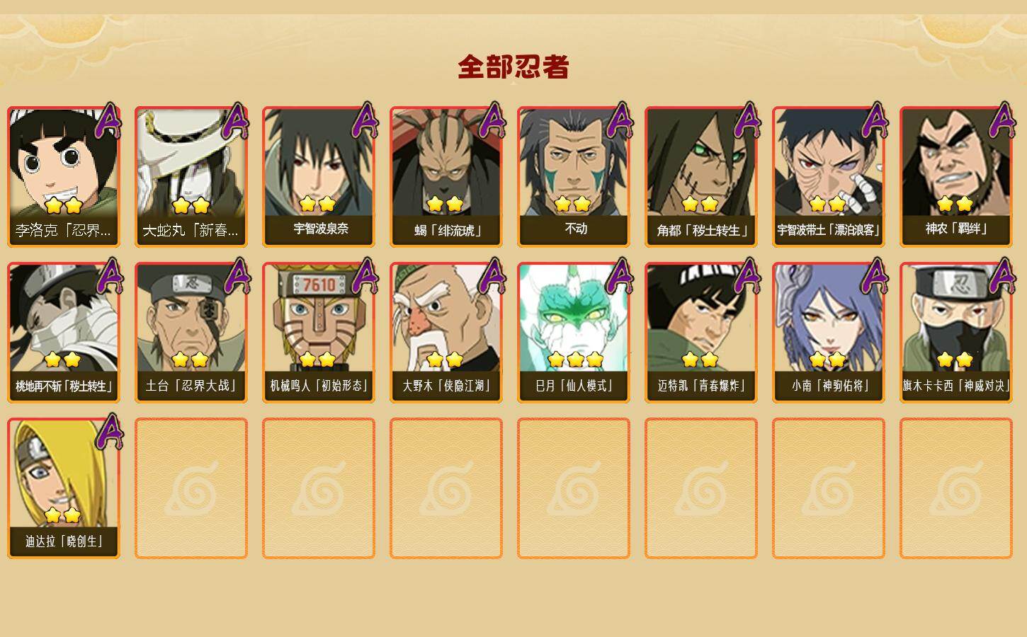This screenshot has height=637, width=1027.
Task: Click the first empty ninja slot beside 迪达拉
Action: pyautogui.click(x=191, y=488)
